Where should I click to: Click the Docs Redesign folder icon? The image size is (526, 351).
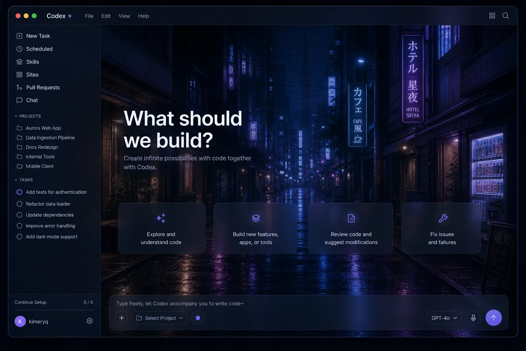tap(20, 147)
